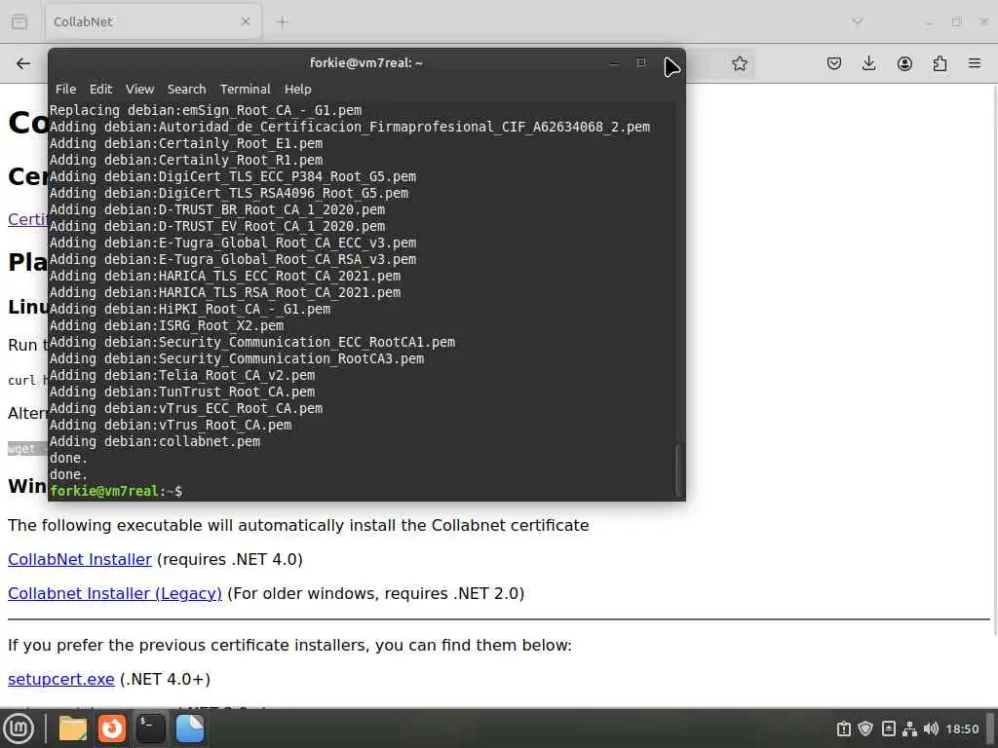
Task: Open the terminal Help menu
Action: pos(298,89)
